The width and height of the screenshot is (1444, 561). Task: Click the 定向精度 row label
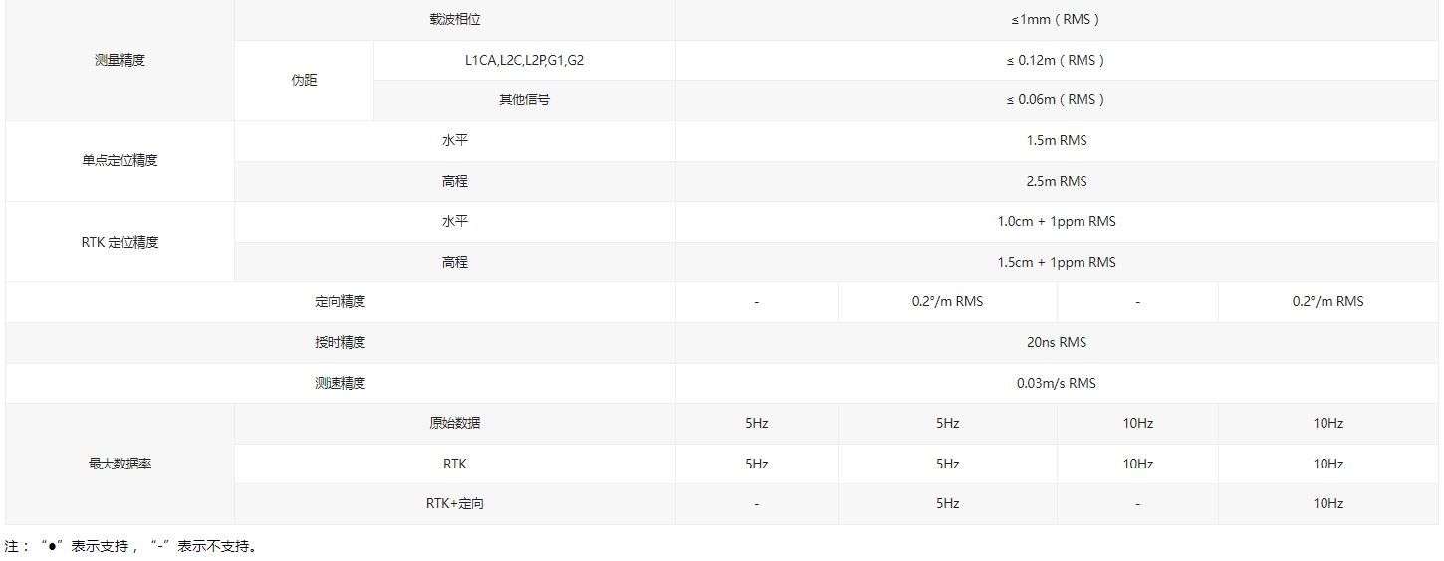341,301
